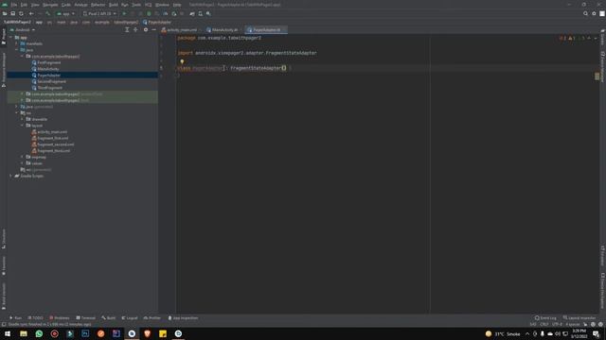
Task: Open the App Inspection tool window
Action: [x=183, y=318]
